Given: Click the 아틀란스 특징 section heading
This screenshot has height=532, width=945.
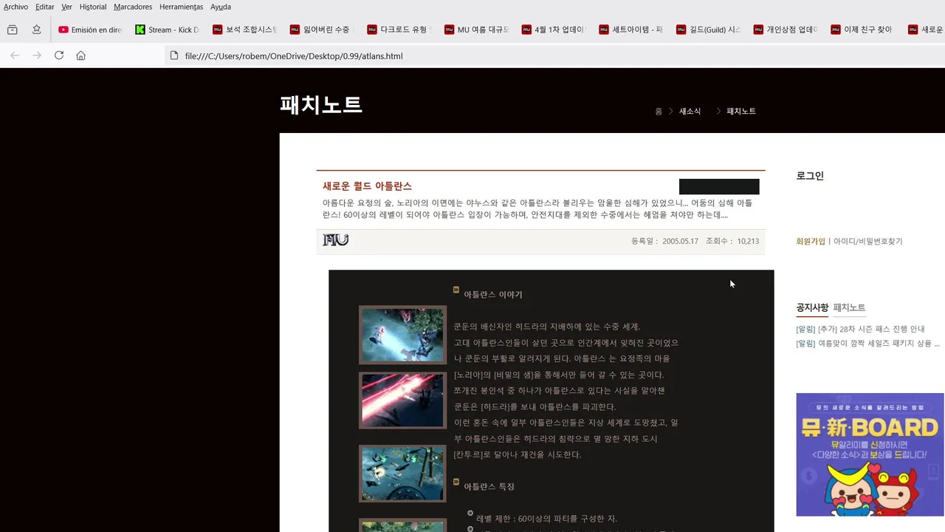Looking at the screenshot, I should point(489,487).
